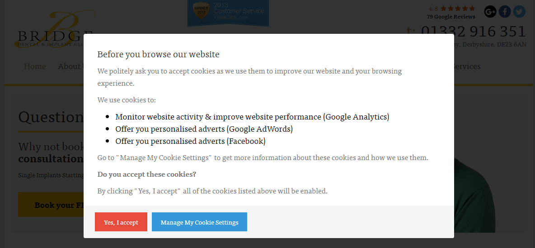The image size is (535, 248).
Task: Click the Google AdWords bullet point
Action: (x=204, y=129)
